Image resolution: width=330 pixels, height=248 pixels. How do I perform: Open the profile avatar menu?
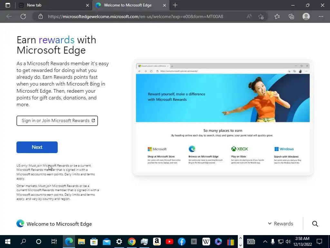306,16
